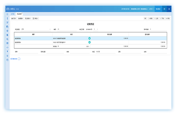Open the first print dropdown in the toolbar
This screenshot has height=117, width=180.
click(x=14, y=18)
